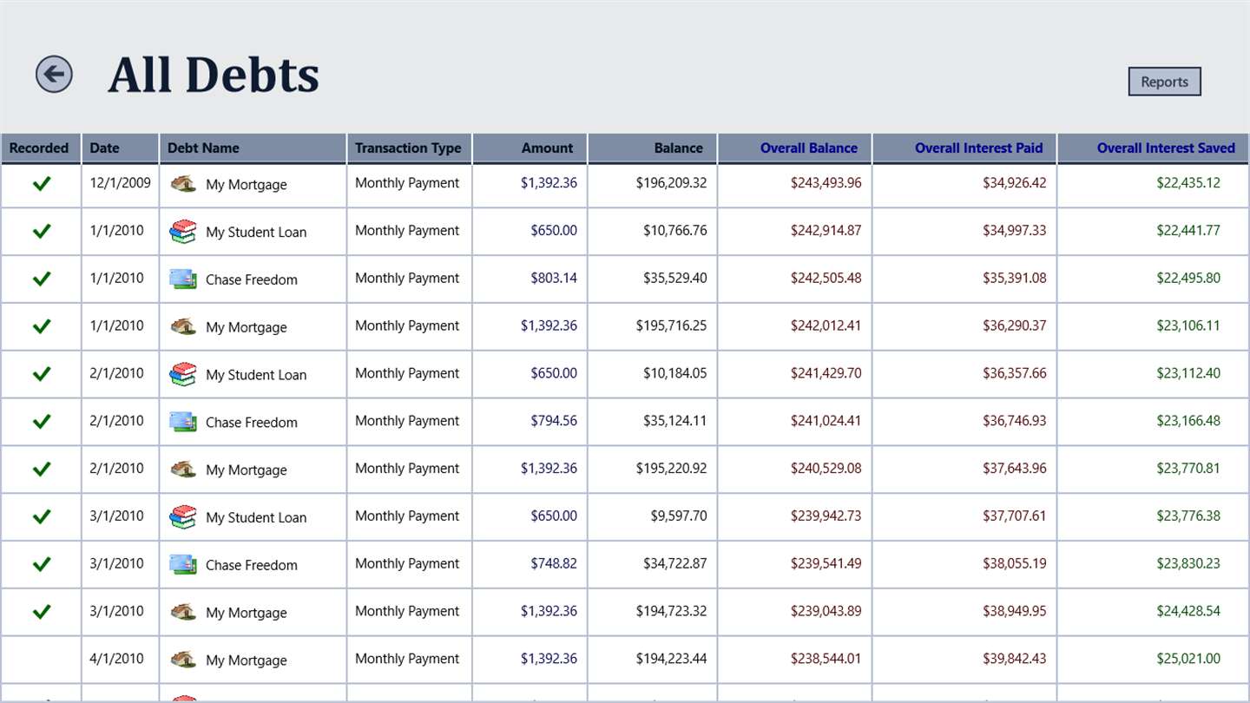Click the back arrow button
The height and width of the screenshot is (703, 1250).
pyautogui.click(x=54, y=75)
